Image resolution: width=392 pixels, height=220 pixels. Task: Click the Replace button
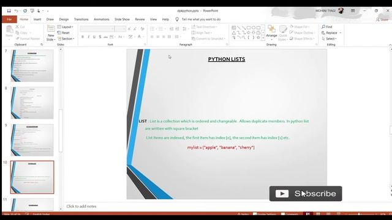(331, 32)
